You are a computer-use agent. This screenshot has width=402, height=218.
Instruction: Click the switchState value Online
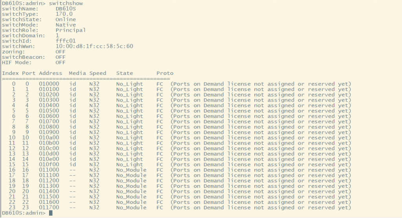point(66,19)
